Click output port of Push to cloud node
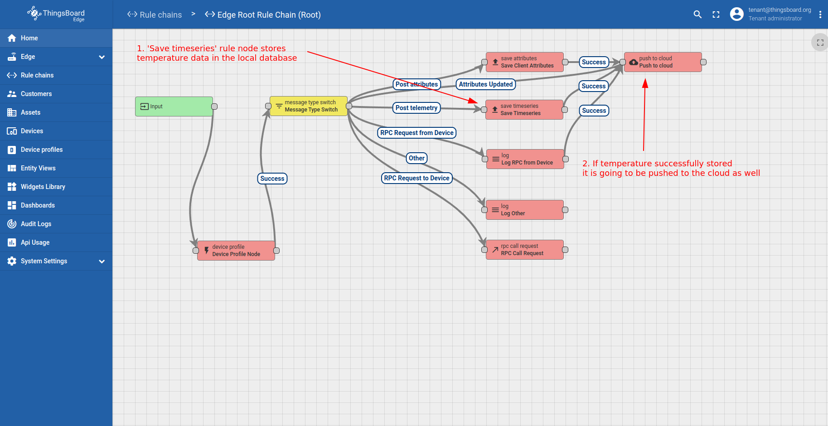This screenshot has width=828, height=426. (x=703, y=62)
